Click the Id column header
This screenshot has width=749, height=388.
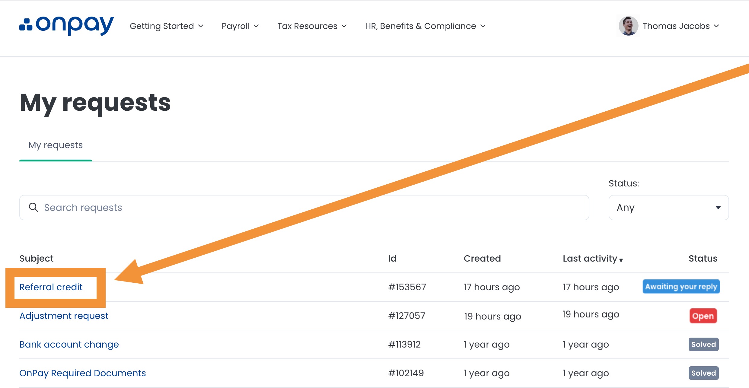coord(392,259)
